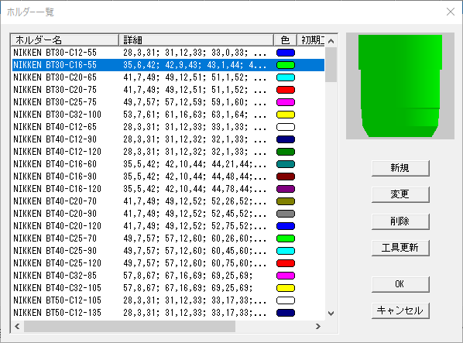Click the キャンセル button
463x343 pixels.
400,310
